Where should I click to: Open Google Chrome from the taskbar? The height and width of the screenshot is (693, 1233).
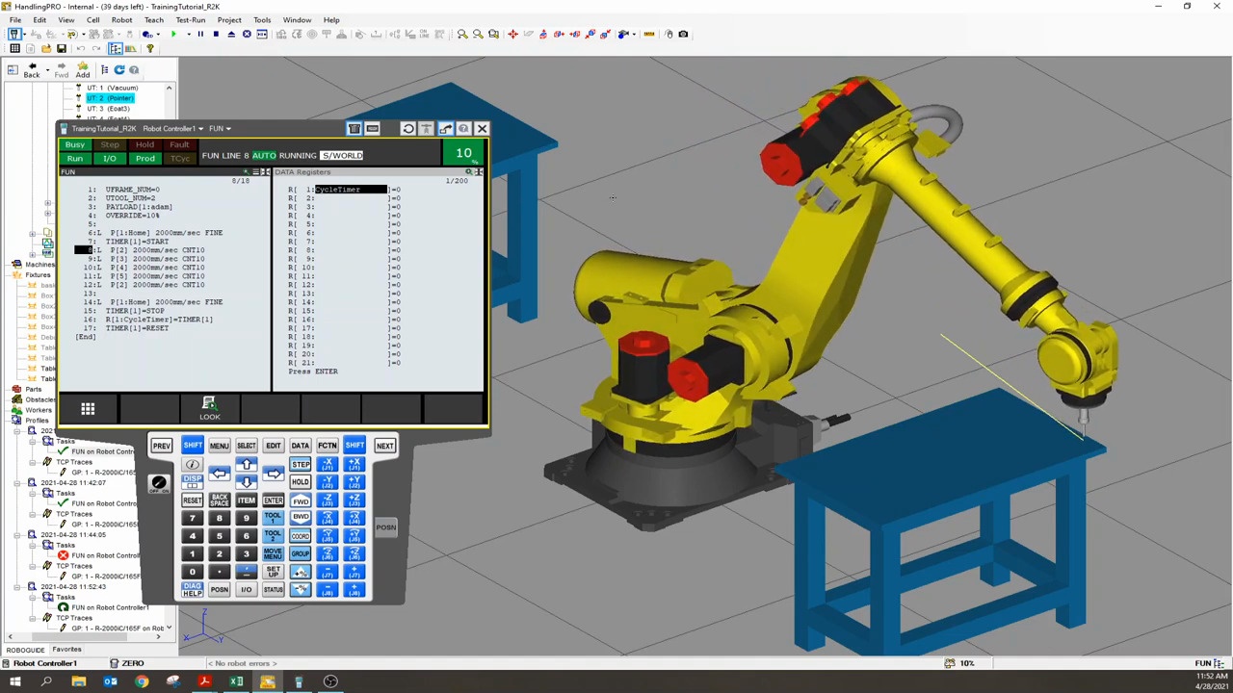coord(142,681)
